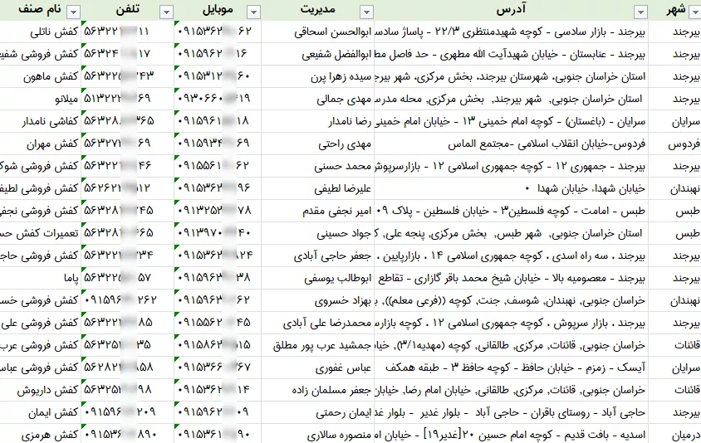Select the cell محمد حسنی
Screen dimensions: 701x443
pos(317,166)
